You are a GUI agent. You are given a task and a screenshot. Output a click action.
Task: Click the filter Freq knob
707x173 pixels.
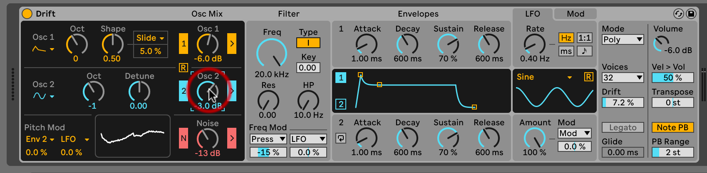coord(272,54)
